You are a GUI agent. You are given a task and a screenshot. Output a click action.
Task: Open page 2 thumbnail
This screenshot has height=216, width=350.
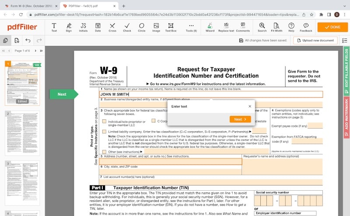22,133
